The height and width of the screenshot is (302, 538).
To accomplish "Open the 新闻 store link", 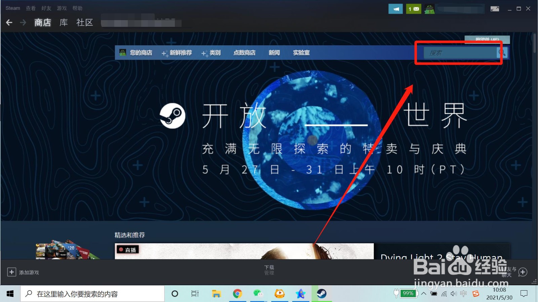I will click(x=274, y=53).
